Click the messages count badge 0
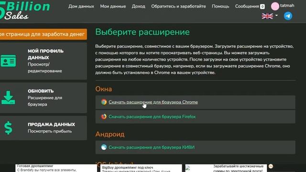 262,7
